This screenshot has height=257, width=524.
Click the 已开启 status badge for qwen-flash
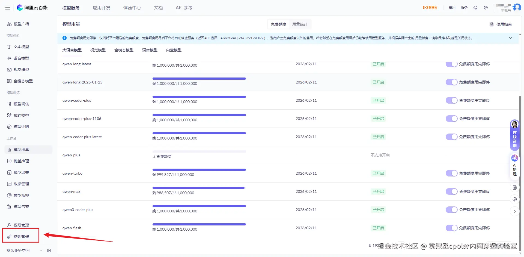[378, 228]
